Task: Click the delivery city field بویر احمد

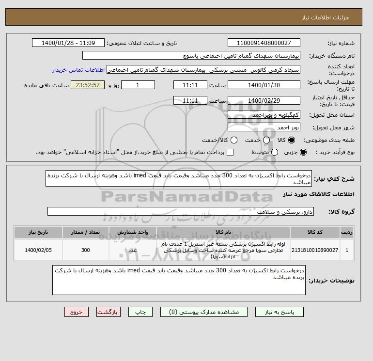Action: pos(264,127)
